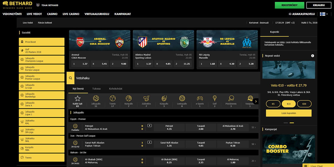Open Jalkapallo Premier League shortcut

pyautogui.click(x=41, y=77)
